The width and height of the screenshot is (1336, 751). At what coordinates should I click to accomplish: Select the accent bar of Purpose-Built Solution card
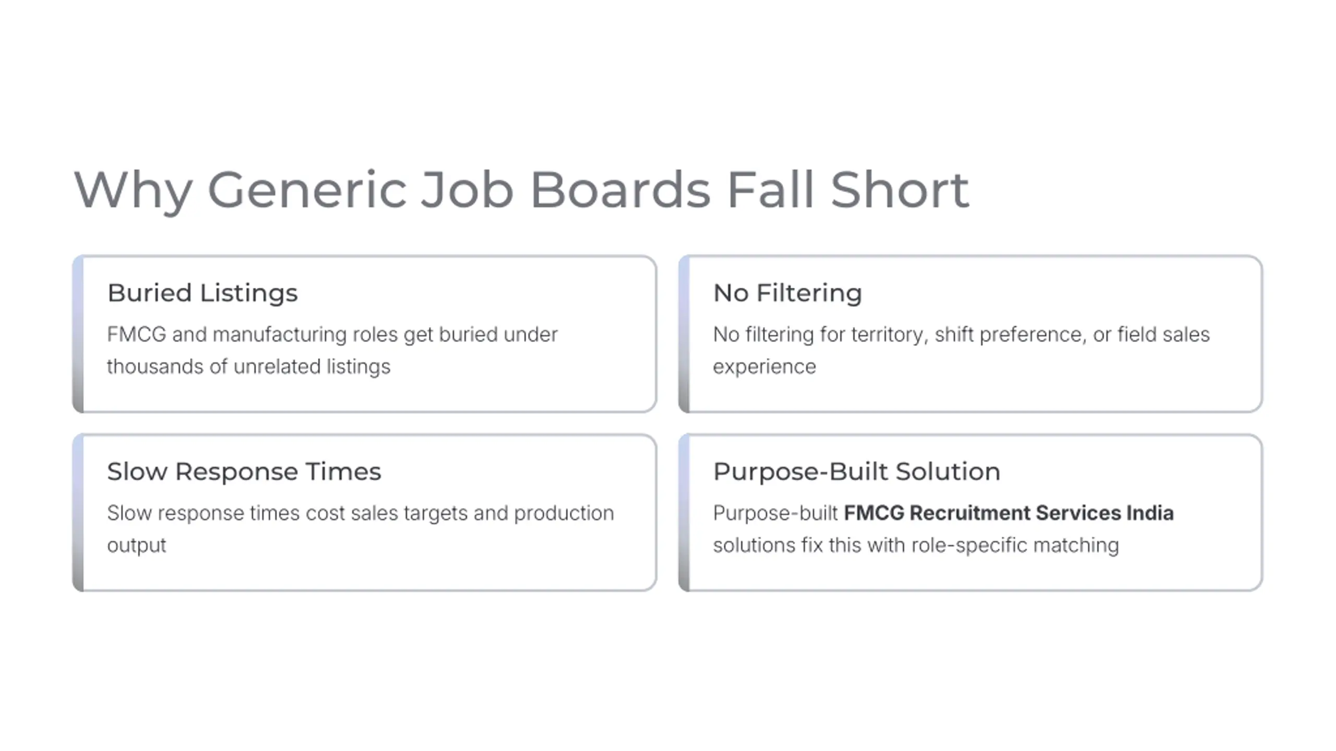tap(684, 513)
